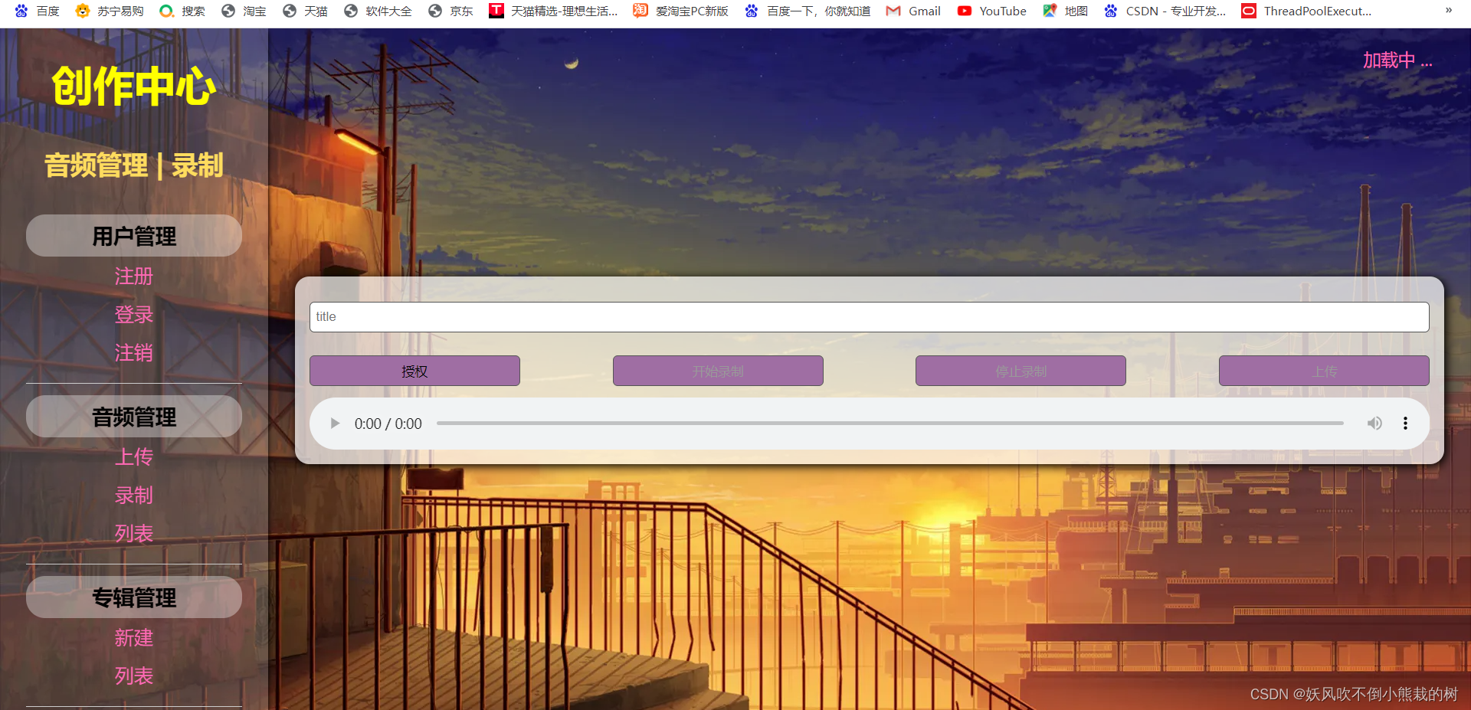Open audio player more options menu
Image resolution: width=1471 pixels, height=710 pixels.
pyautogui.click(x=1405, y=424)
